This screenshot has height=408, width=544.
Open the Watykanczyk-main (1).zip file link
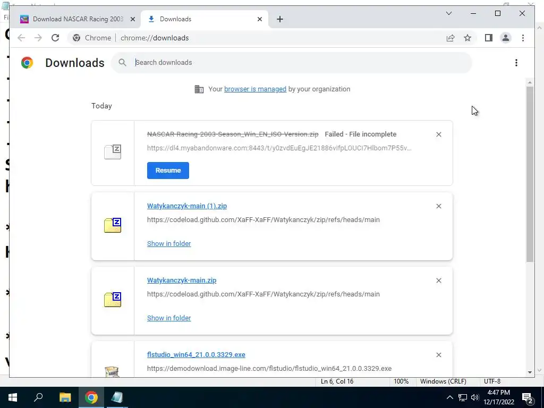coord(187,206)
